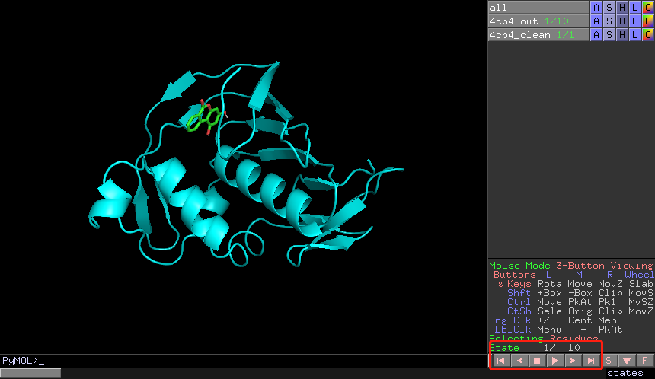Open Label menu for all row
655x379 pixels.
pos(635,7)
